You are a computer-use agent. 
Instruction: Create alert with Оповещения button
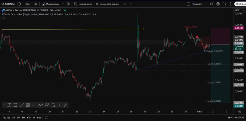83,4
